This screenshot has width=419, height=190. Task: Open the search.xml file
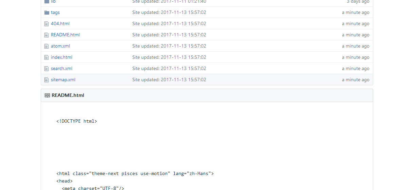(62, 69)
